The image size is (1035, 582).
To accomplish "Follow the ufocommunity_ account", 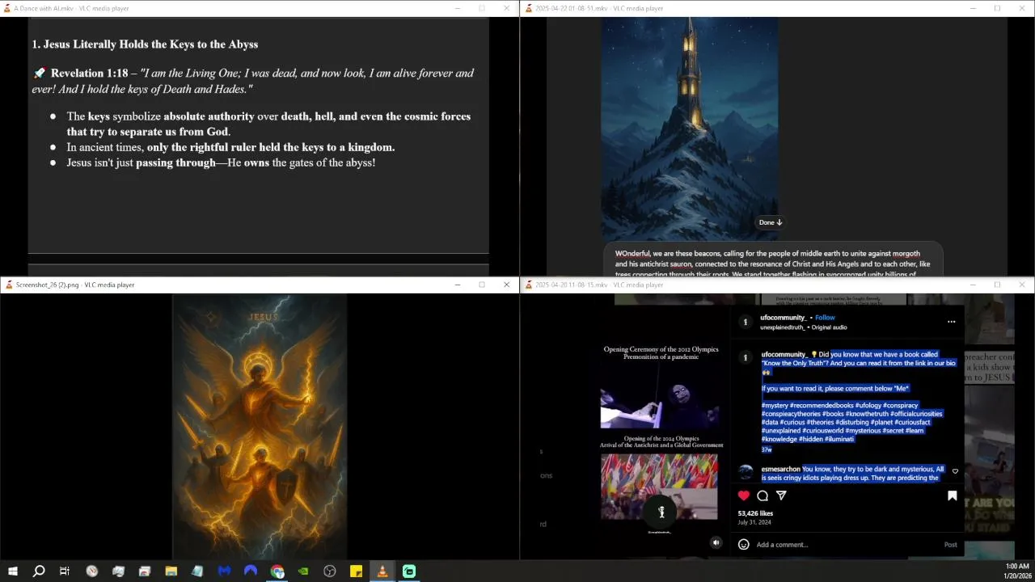I will coord(825,318).
